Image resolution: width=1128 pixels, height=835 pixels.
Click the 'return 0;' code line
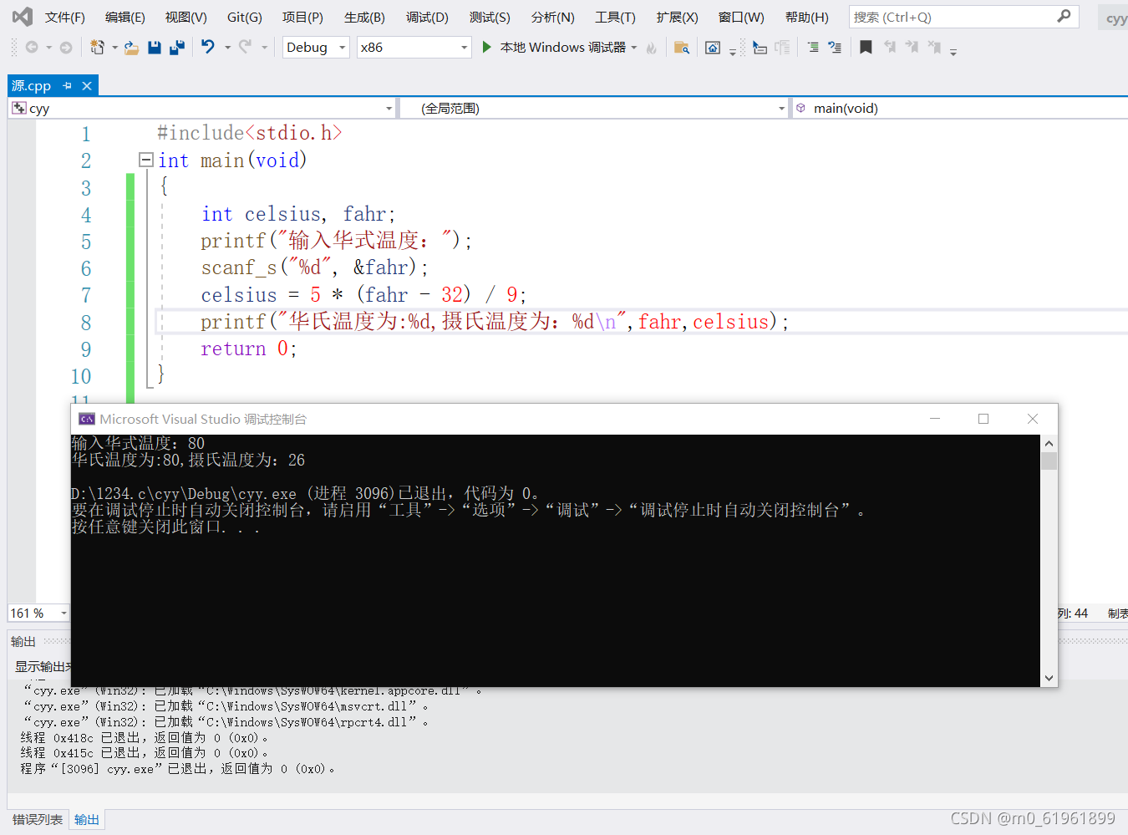(x=248, y=349)
